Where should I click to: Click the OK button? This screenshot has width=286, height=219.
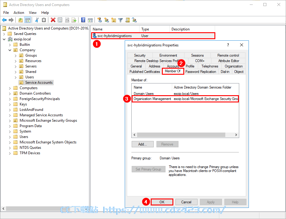click(x=162, y=202)
